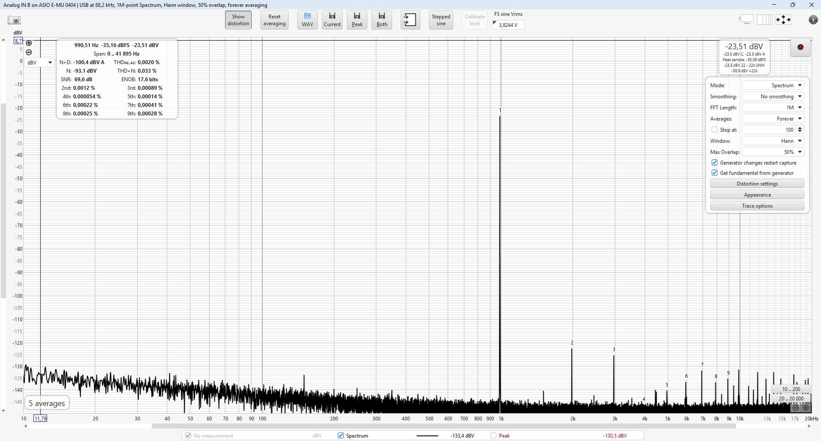Uncheck Generator changes restart capture
The image size is (821, 441).
(714, 163)
